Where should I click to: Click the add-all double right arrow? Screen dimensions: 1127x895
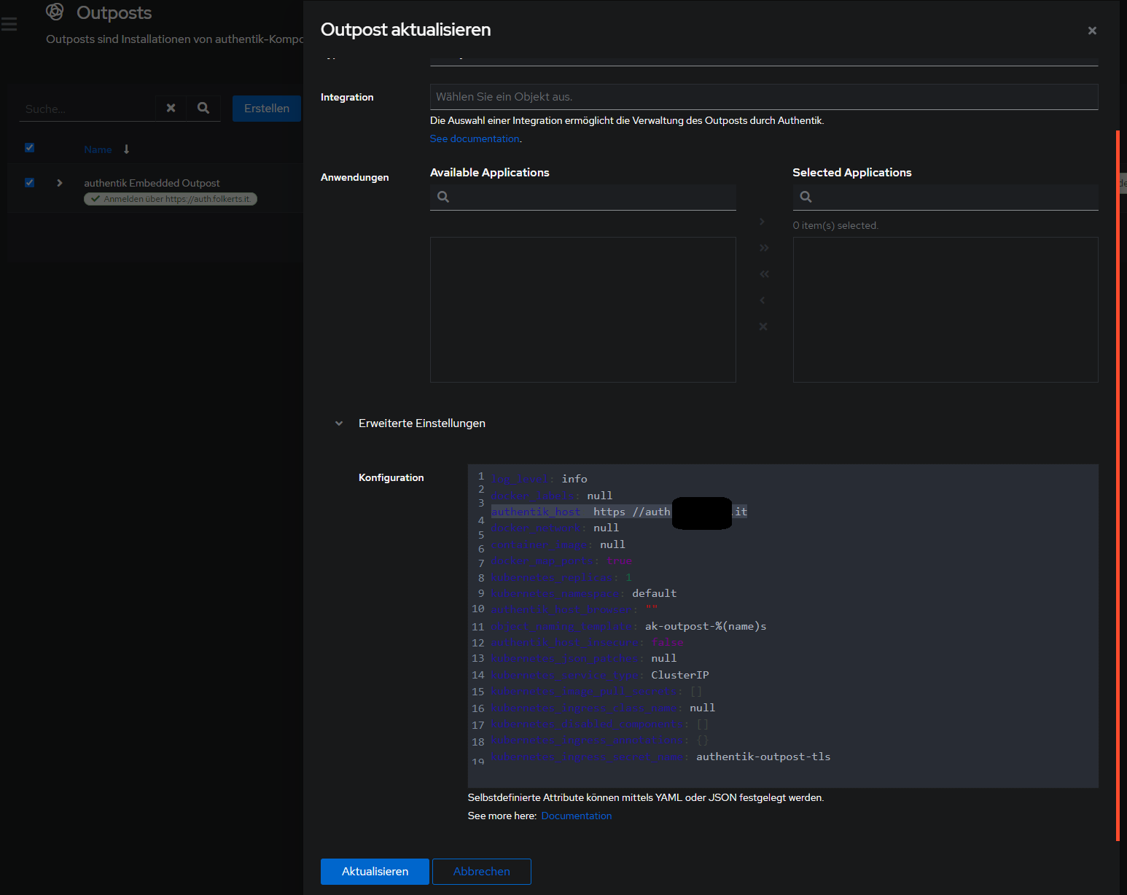point(763,248)
